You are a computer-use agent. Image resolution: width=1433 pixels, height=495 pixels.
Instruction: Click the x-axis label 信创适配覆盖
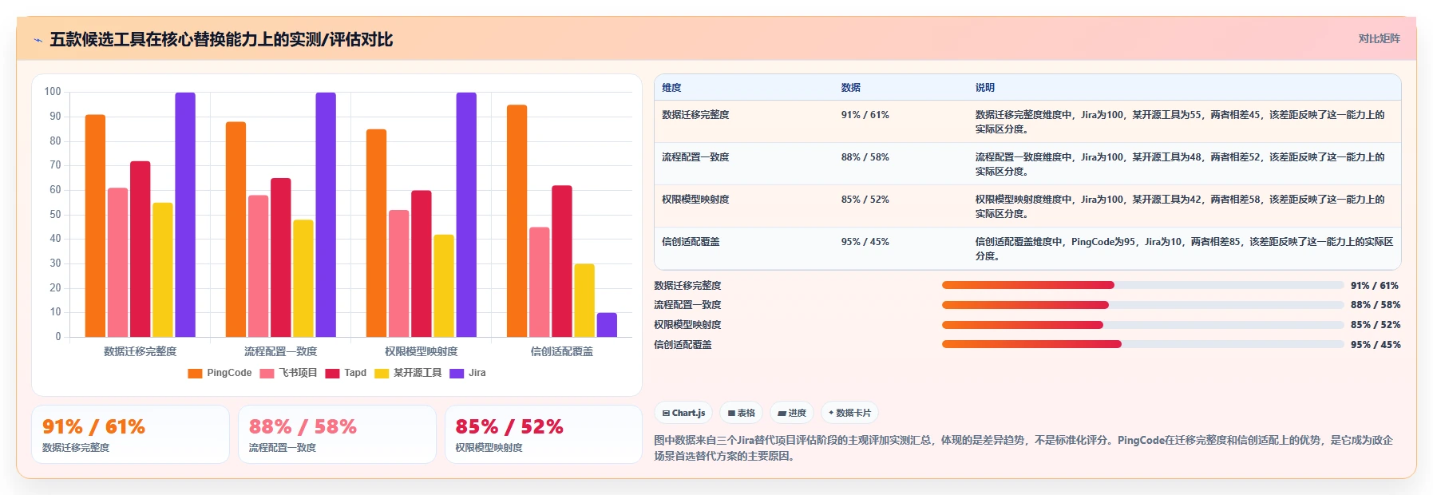[x=562, y=351]
